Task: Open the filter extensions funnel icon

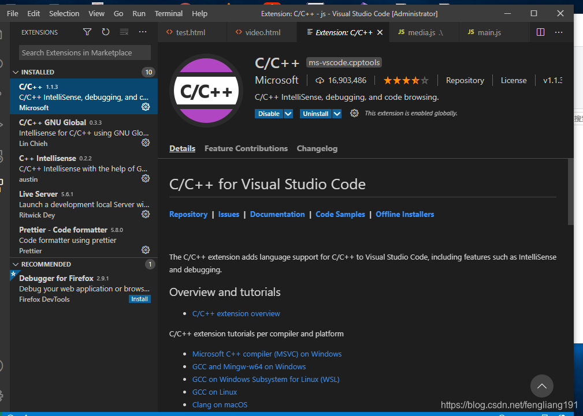Action: (87, 32)
